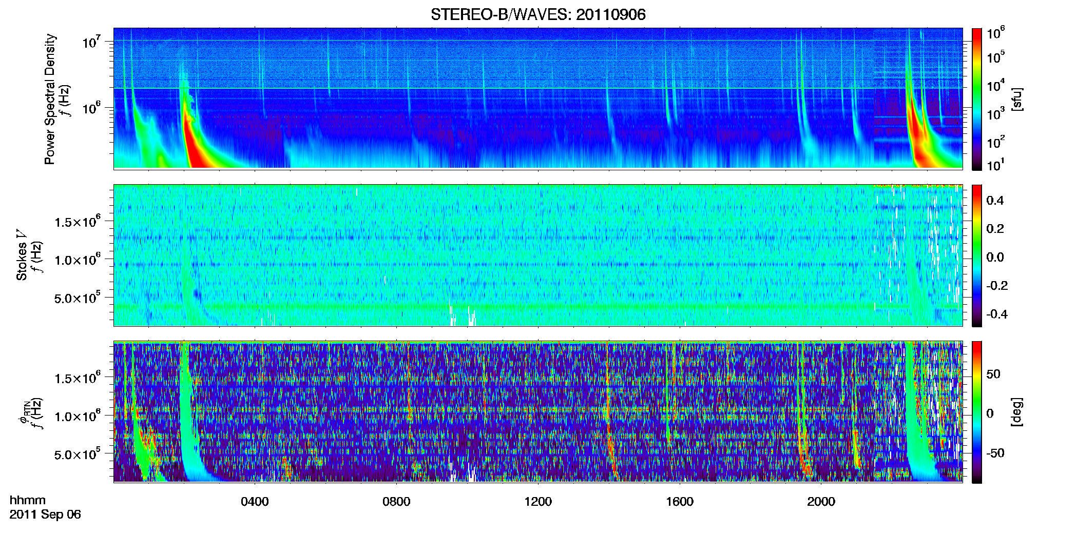
Task: Click the -0.4 tick on Stokes colorbar
Action: click(997, 314)
